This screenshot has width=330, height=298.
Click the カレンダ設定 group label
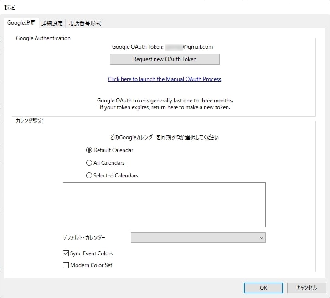point(30,121)
